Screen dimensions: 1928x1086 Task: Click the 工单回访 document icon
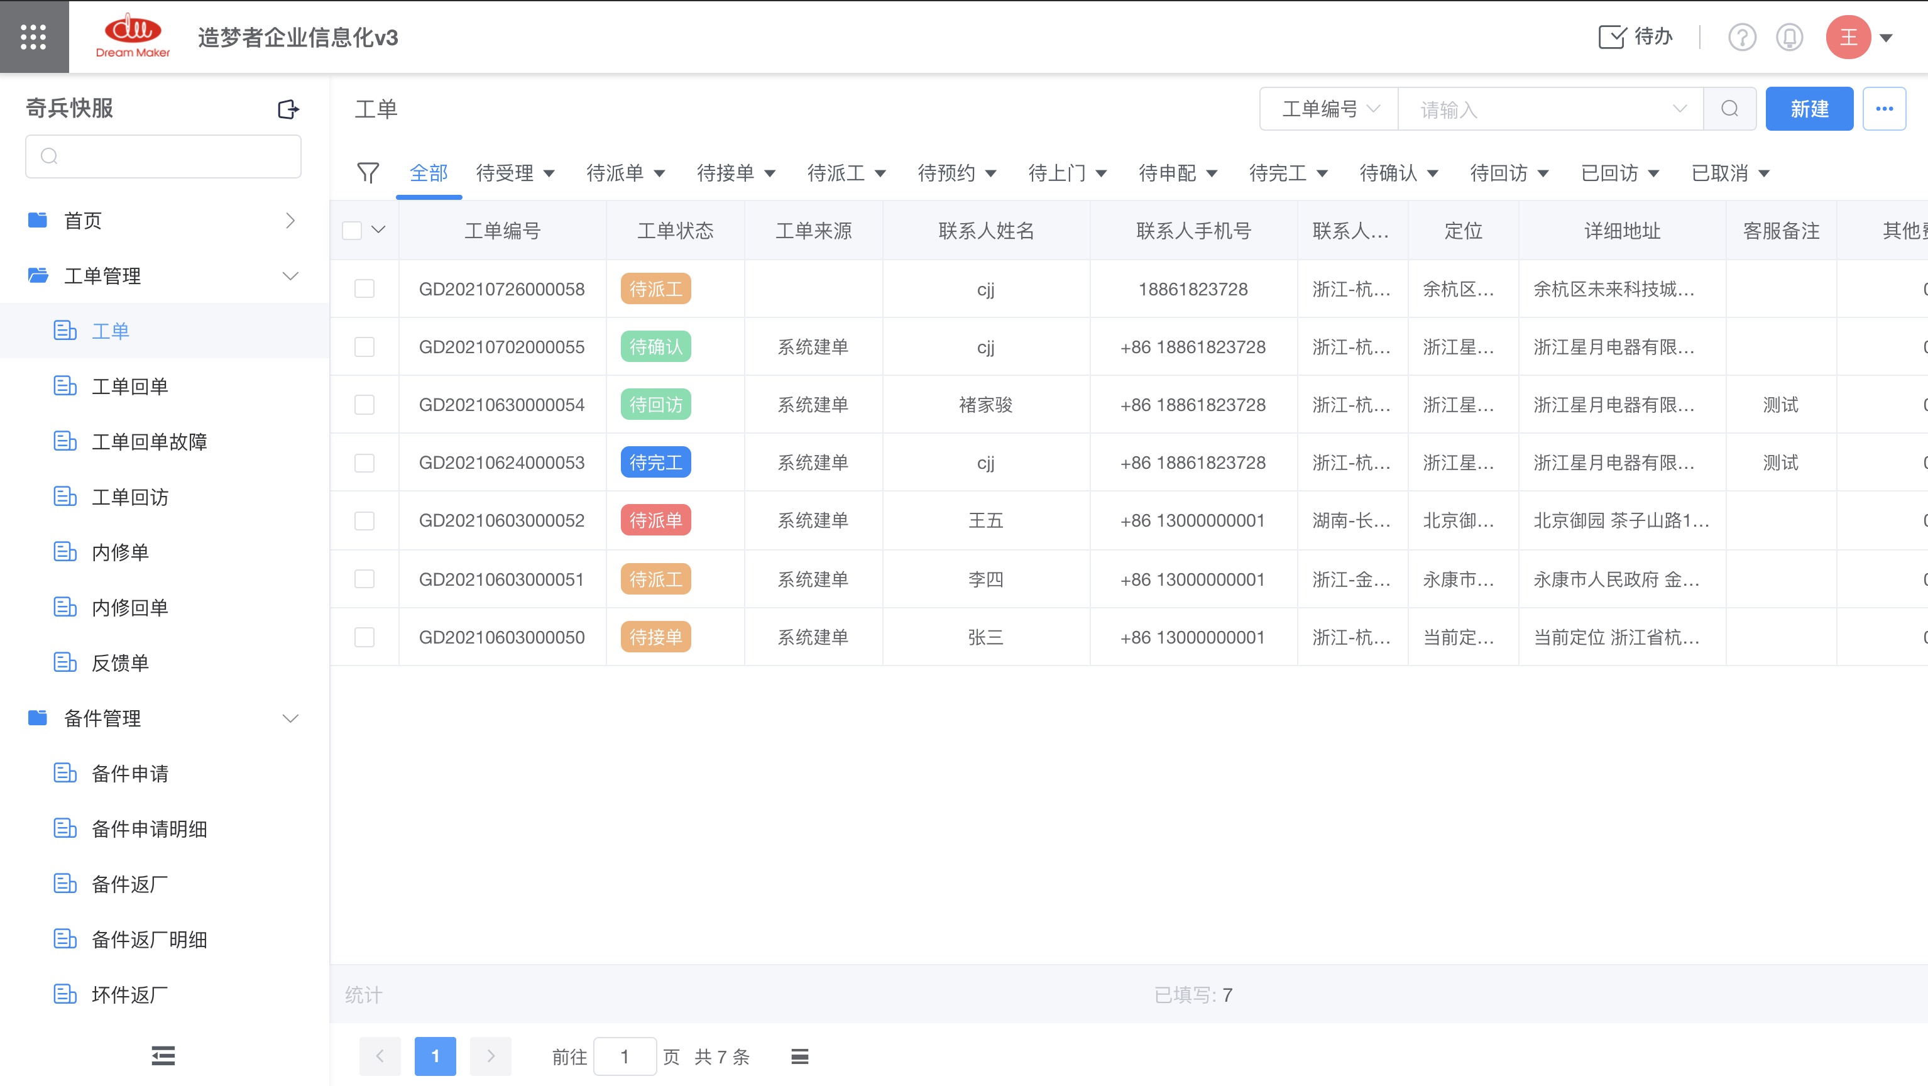65,496
